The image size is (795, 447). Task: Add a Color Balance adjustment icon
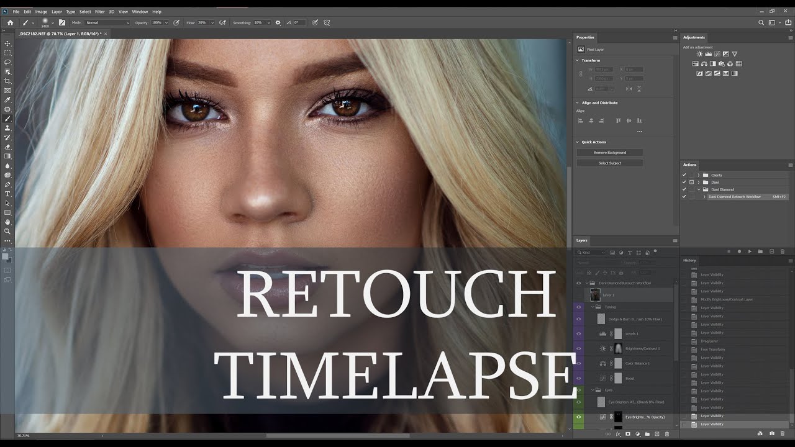[x=704, y=63]
